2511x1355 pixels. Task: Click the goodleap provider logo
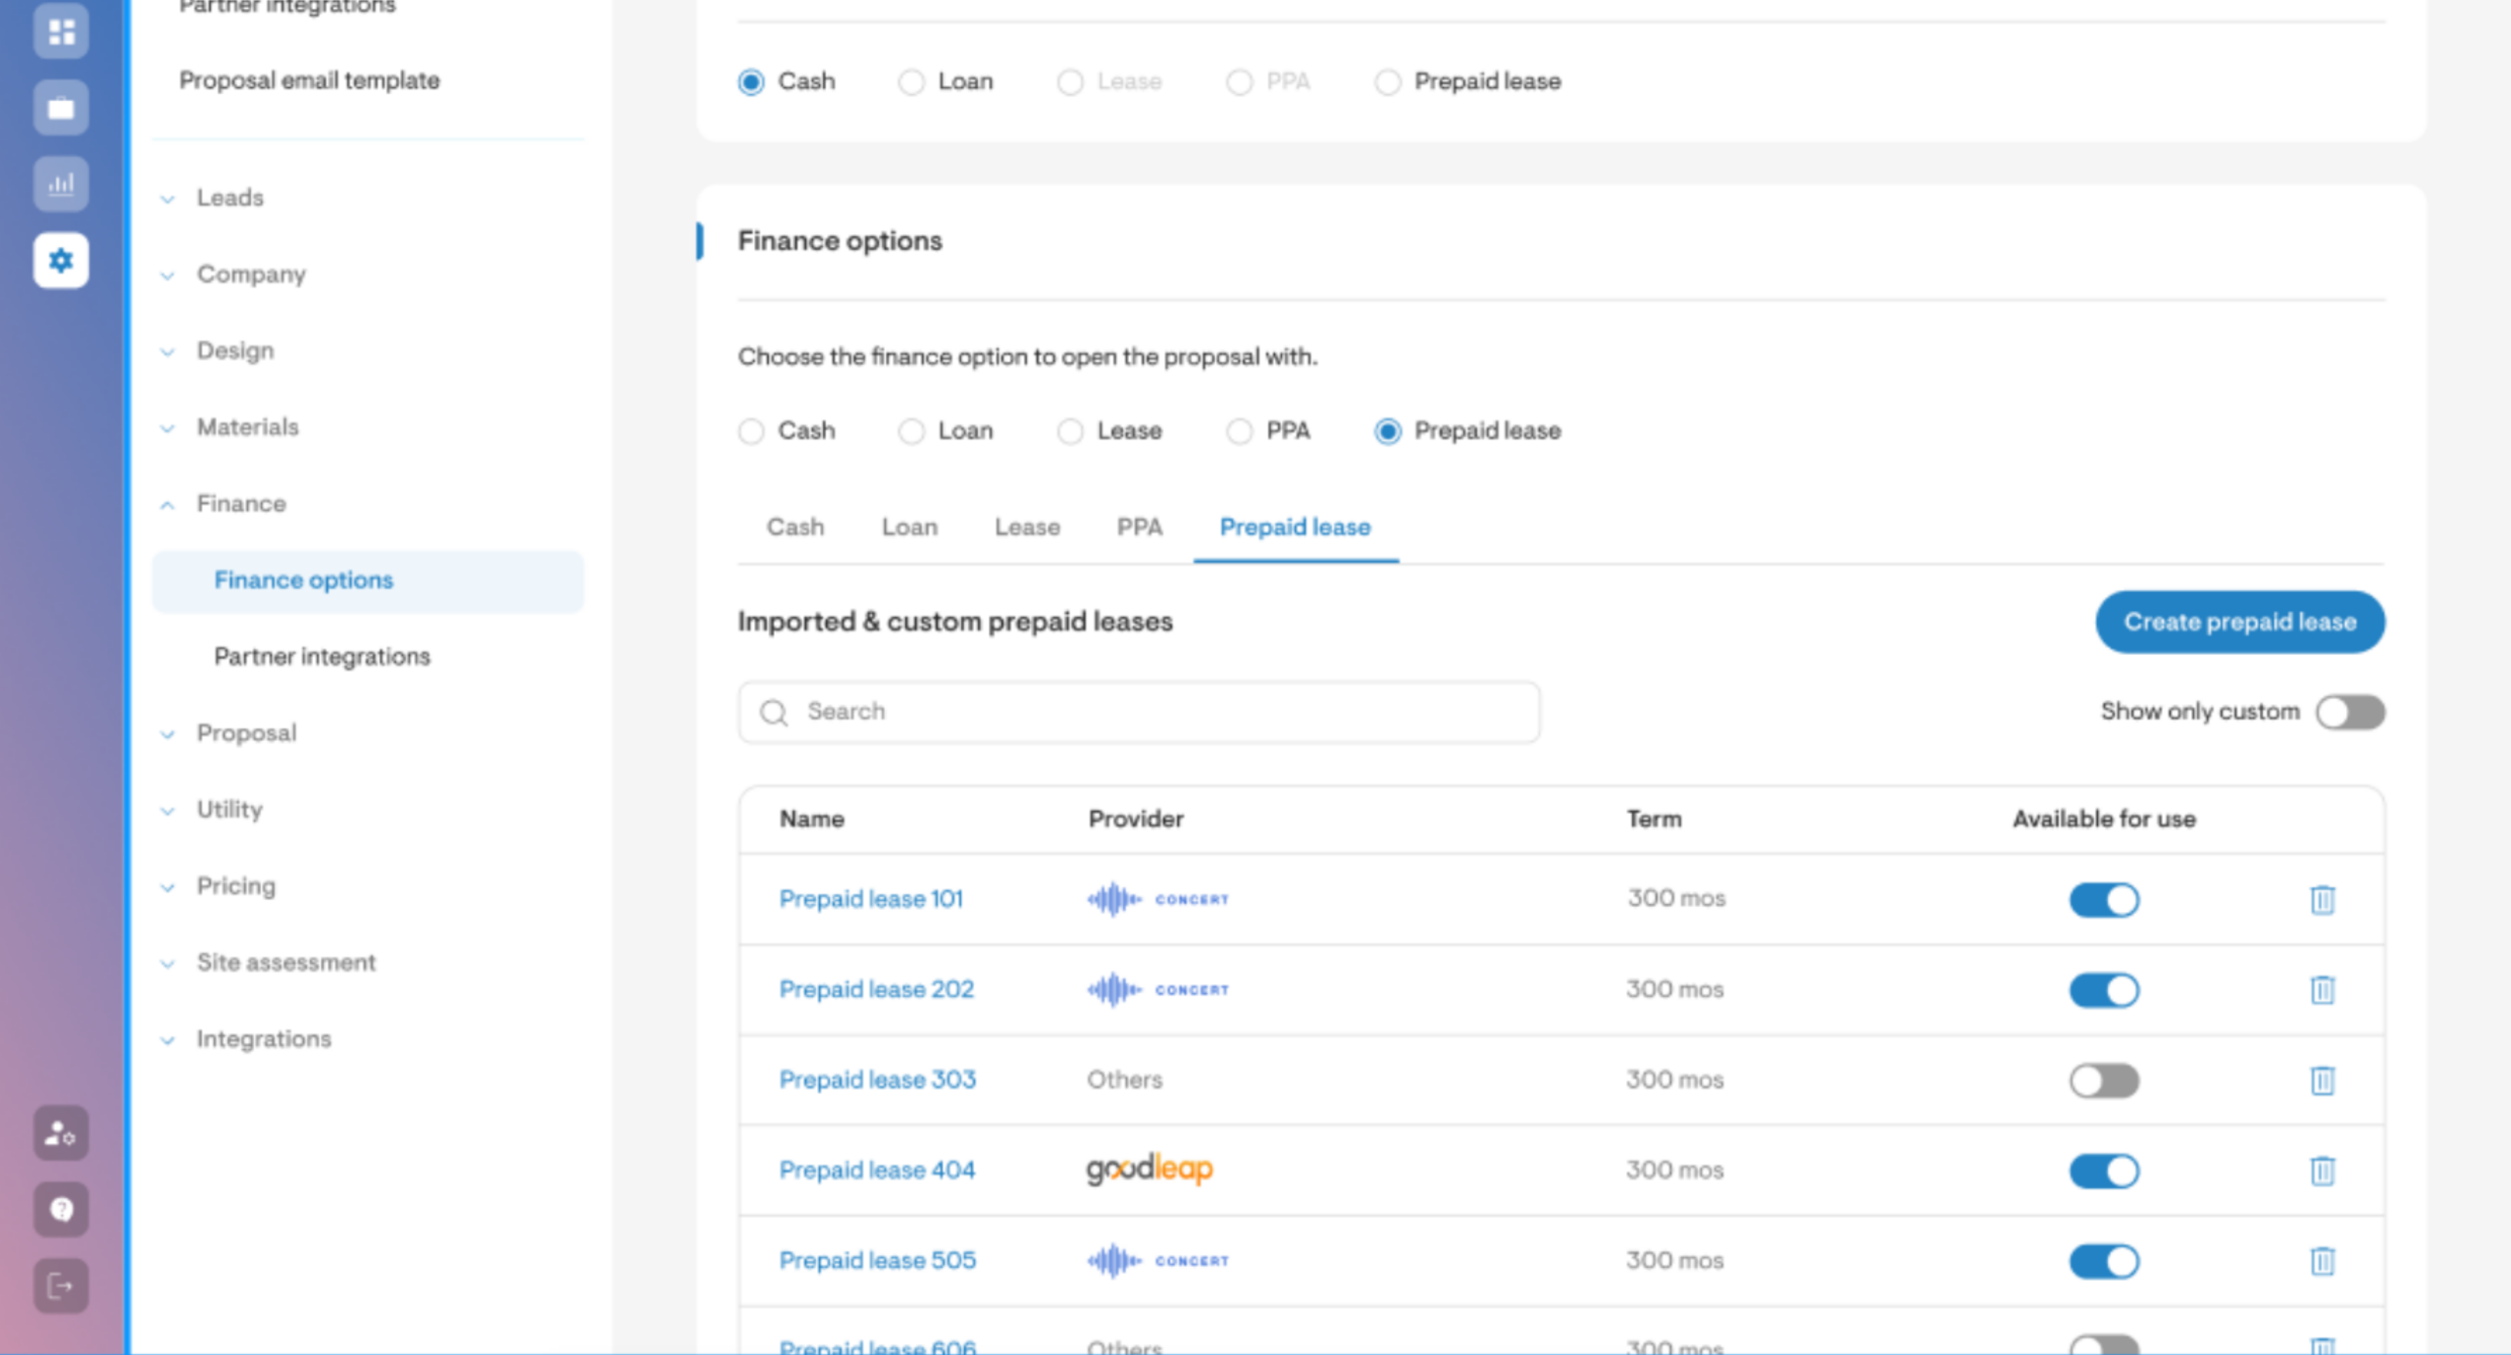(x=1150, y=1170)
